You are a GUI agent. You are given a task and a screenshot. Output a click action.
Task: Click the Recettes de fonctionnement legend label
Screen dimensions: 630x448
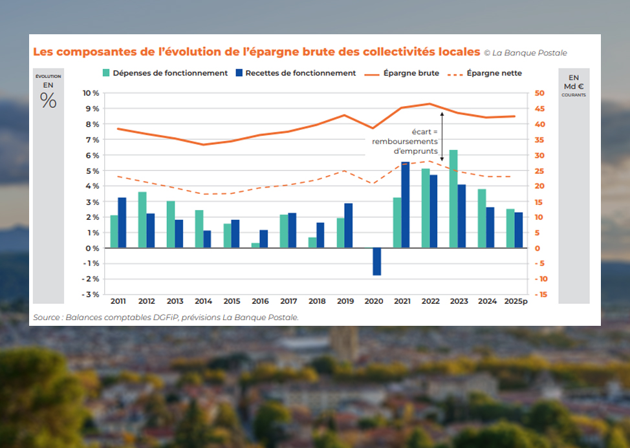click(301, 73)
